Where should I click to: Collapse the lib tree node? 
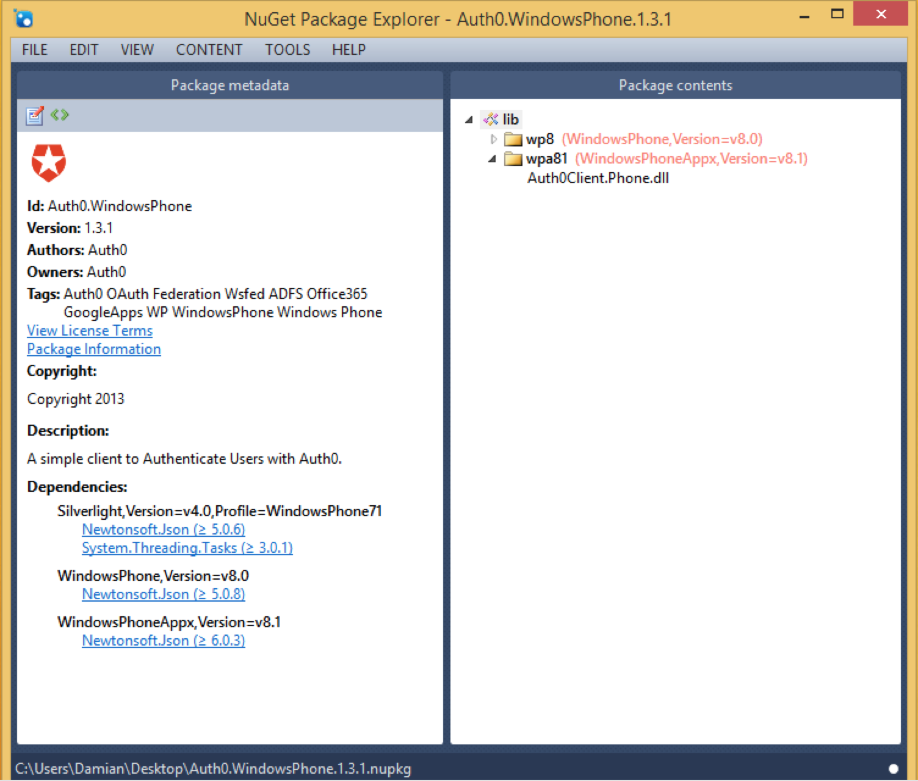tap(469, 120)
